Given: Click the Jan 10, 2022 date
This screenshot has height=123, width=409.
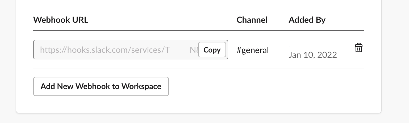Looking at the screenshot, I should click(x=312, y=55).
